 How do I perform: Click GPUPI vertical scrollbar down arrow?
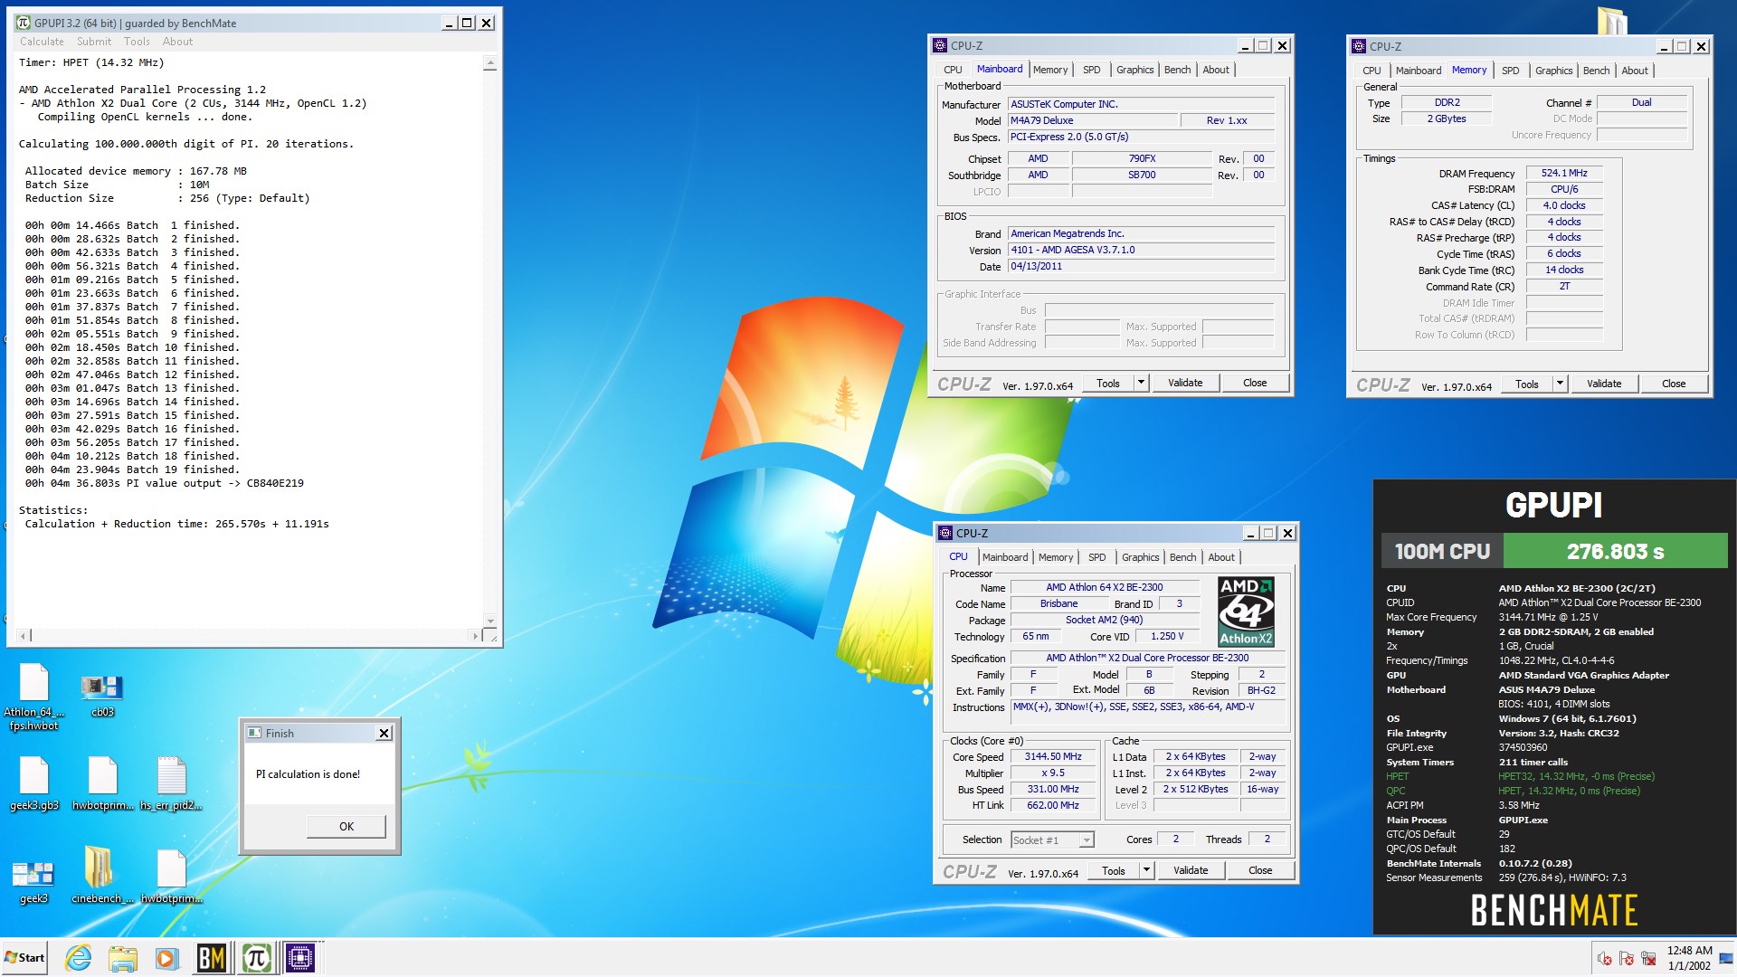[x=489, y=621]
